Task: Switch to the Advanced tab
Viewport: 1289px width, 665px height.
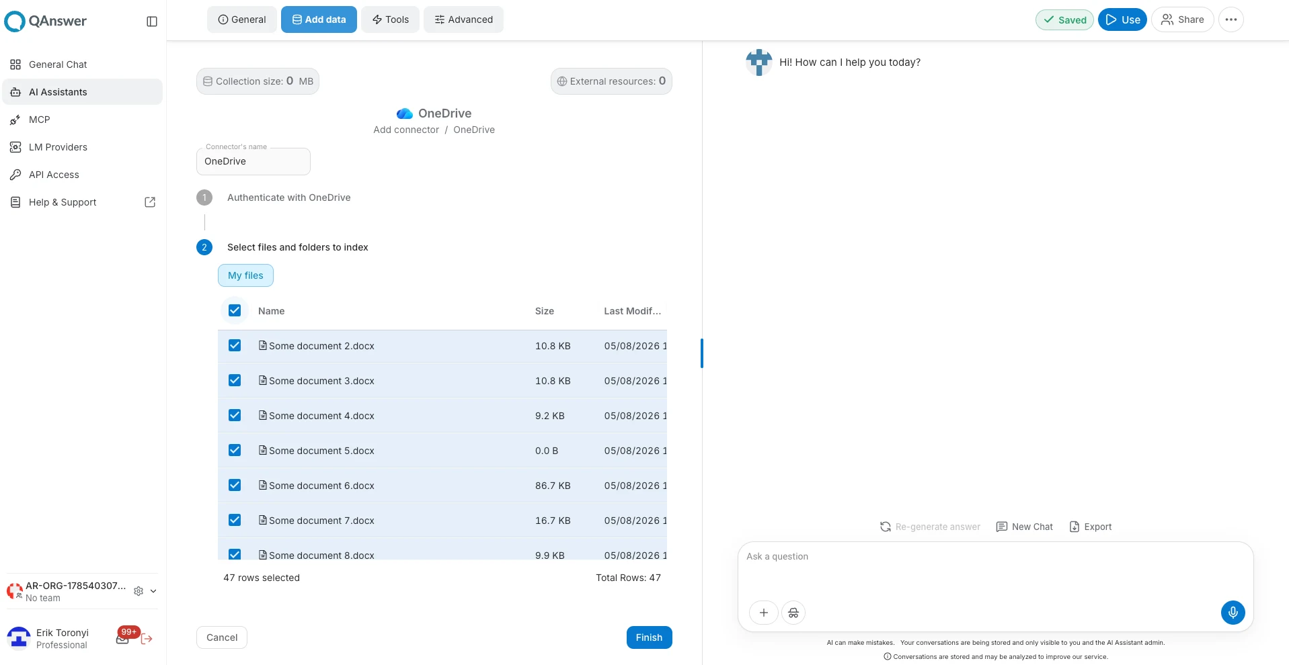Action: (x=463, y=19)
